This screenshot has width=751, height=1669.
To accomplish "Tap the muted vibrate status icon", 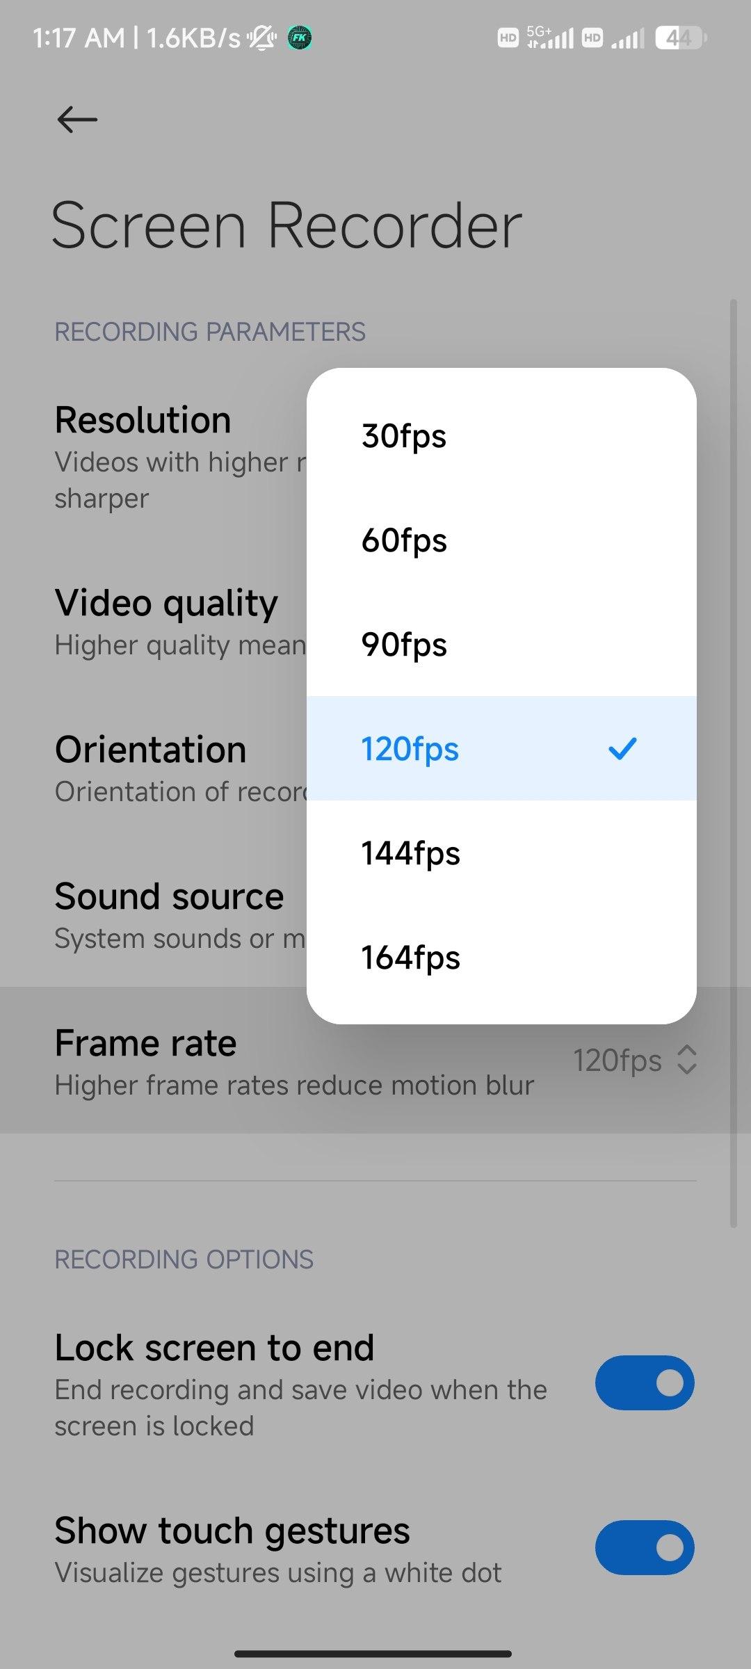I will [x=263, y=38].
